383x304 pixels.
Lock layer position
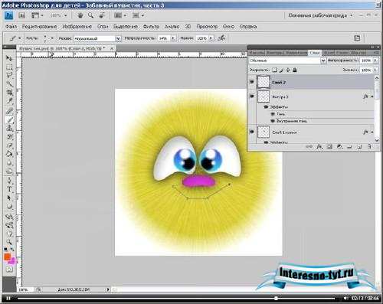pyautogui.click(x=288, y=70)
